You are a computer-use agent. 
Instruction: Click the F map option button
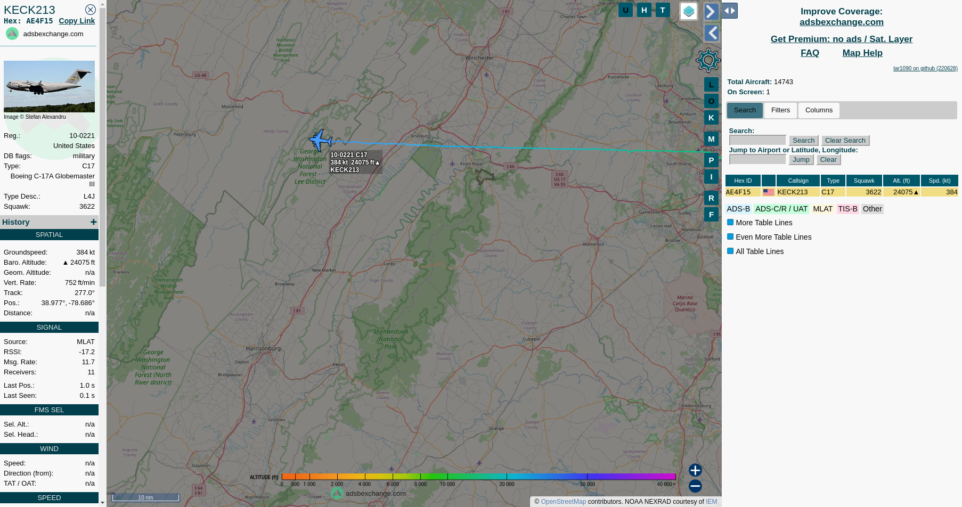click(711, 215)
